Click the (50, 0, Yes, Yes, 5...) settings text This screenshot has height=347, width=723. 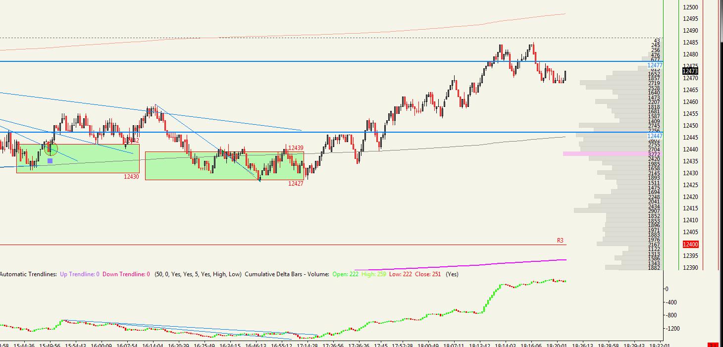coord(198,274)
